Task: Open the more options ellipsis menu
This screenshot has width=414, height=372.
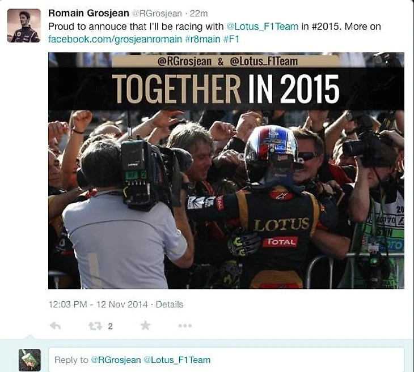Action: 185,326
